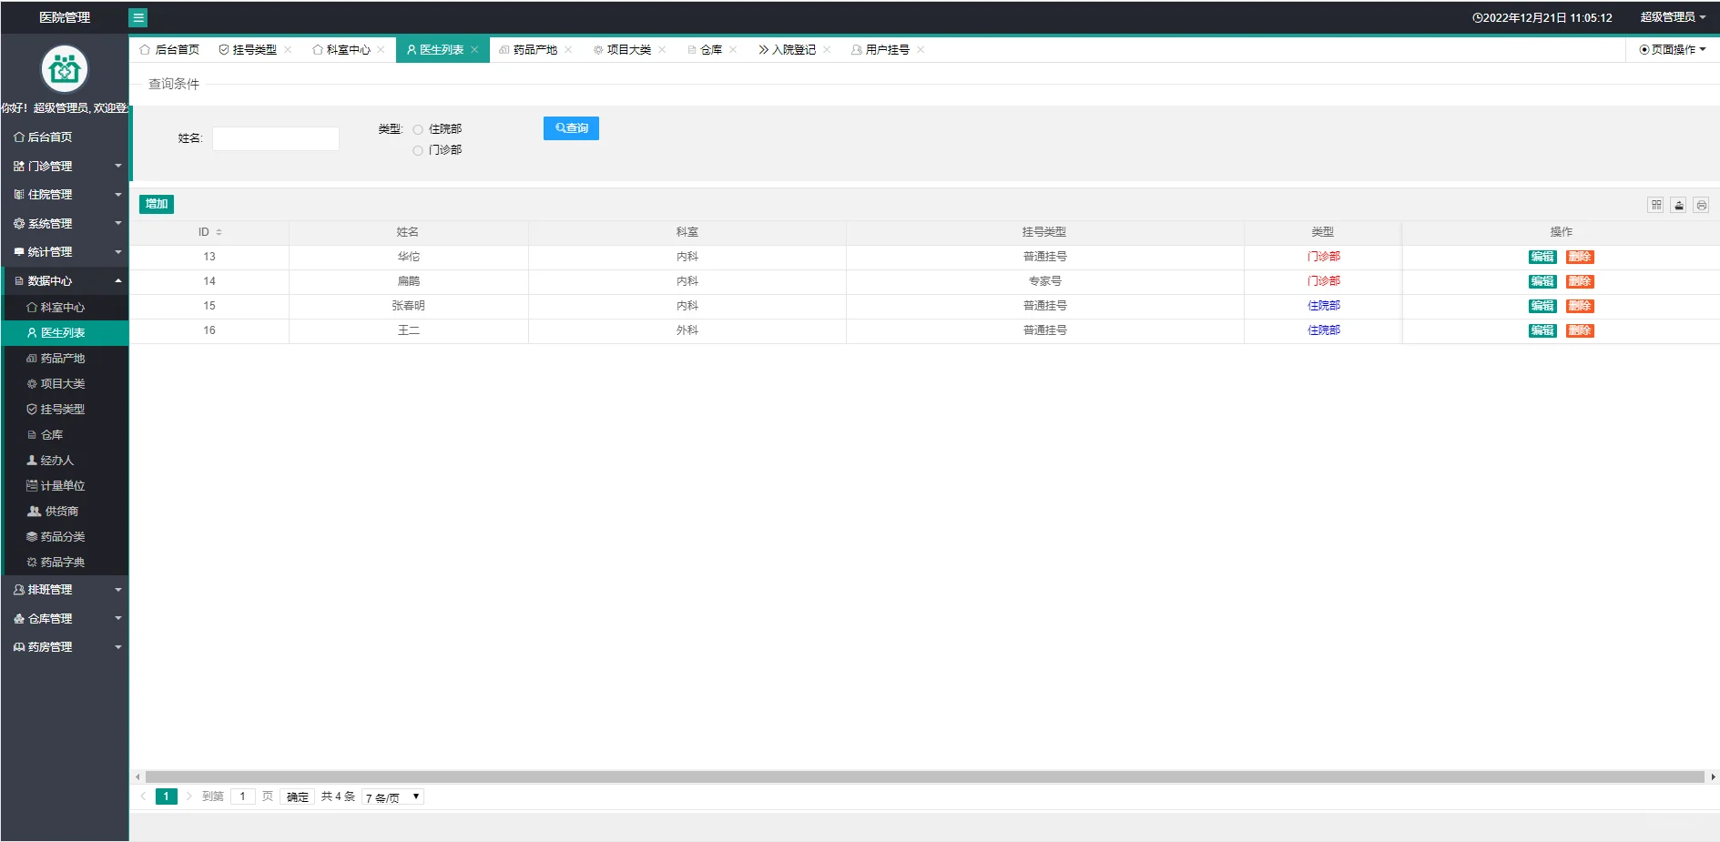Image resolution: width=1720 pixels, height=842 pixels.
Task: Open 药品产地 in the sidebar
Action: [65, 359]
